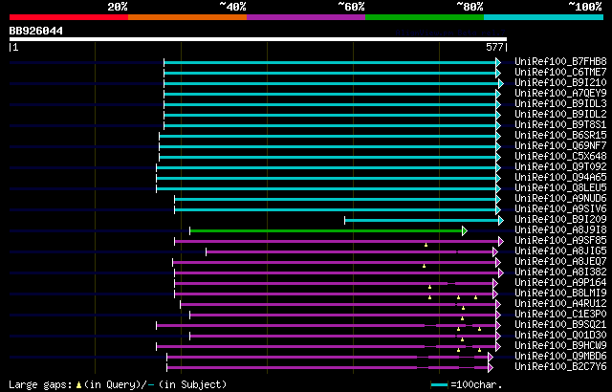612x392 pixels.
Task: Click the UniRef100_A9P164 label
Action: click(x=560, y=283)
